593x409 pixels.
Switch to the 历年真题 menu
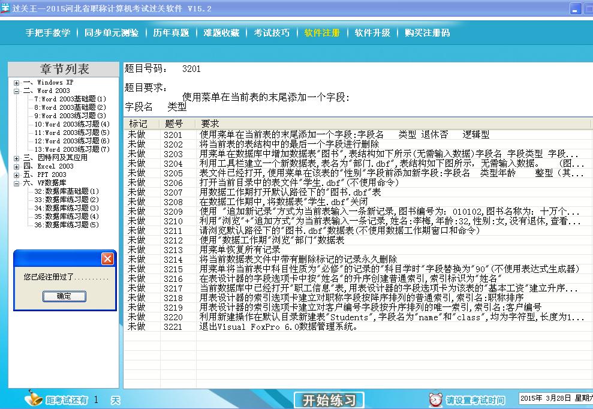(x=171, y=33)
